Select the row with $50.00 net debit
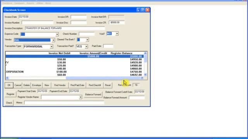The height and width of the screenshot is (139, 248). pyautogui.click(x=75, y=59)
